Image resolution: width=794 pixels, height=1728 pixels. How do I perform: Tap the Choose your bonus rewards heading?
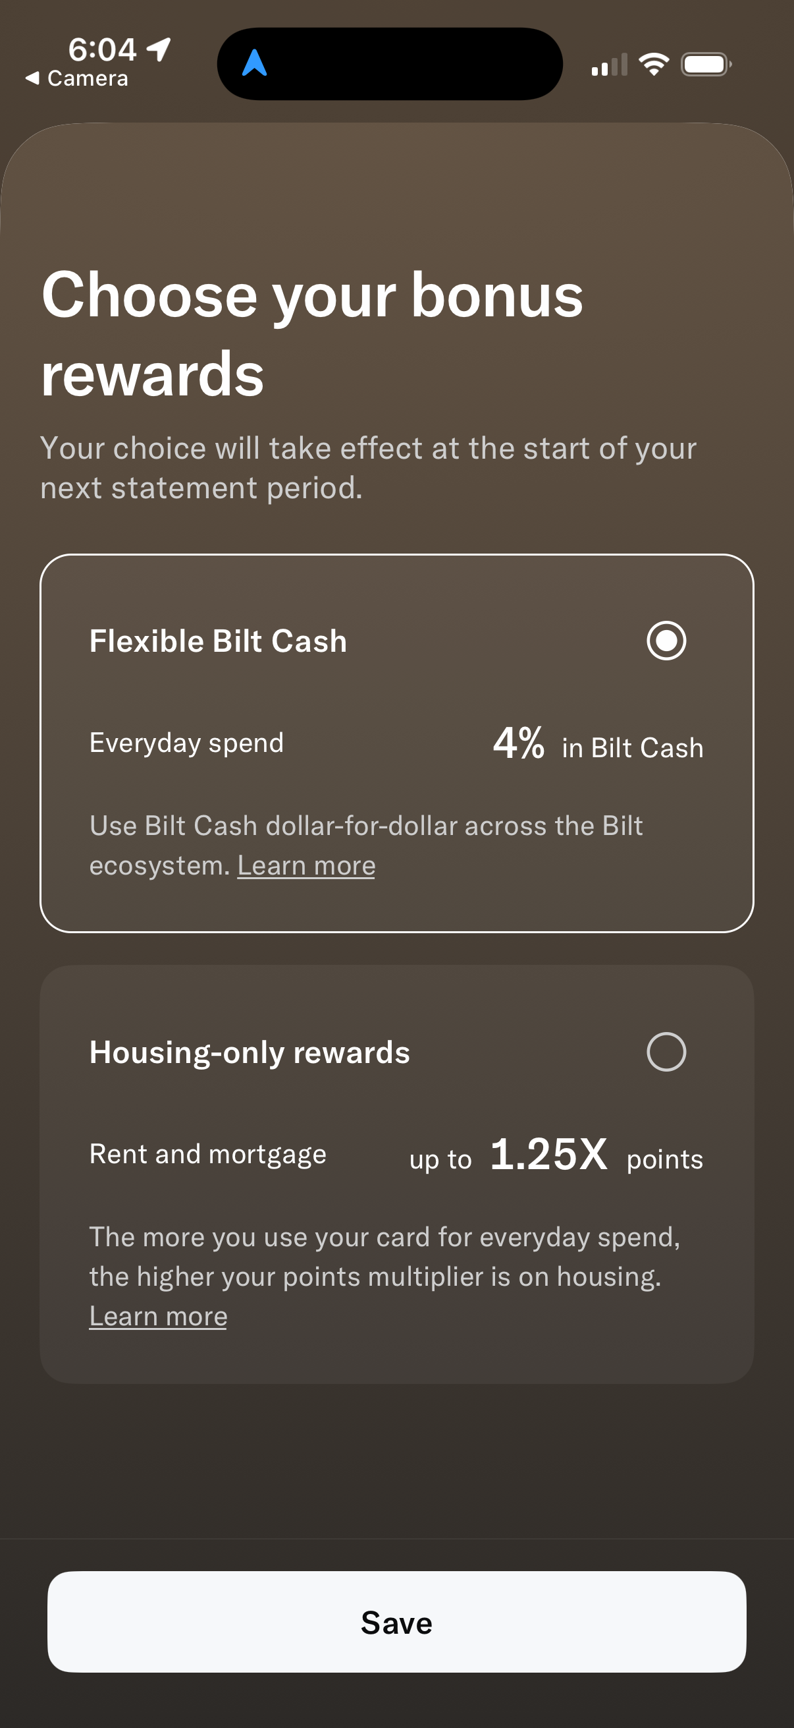coord(311,333)
